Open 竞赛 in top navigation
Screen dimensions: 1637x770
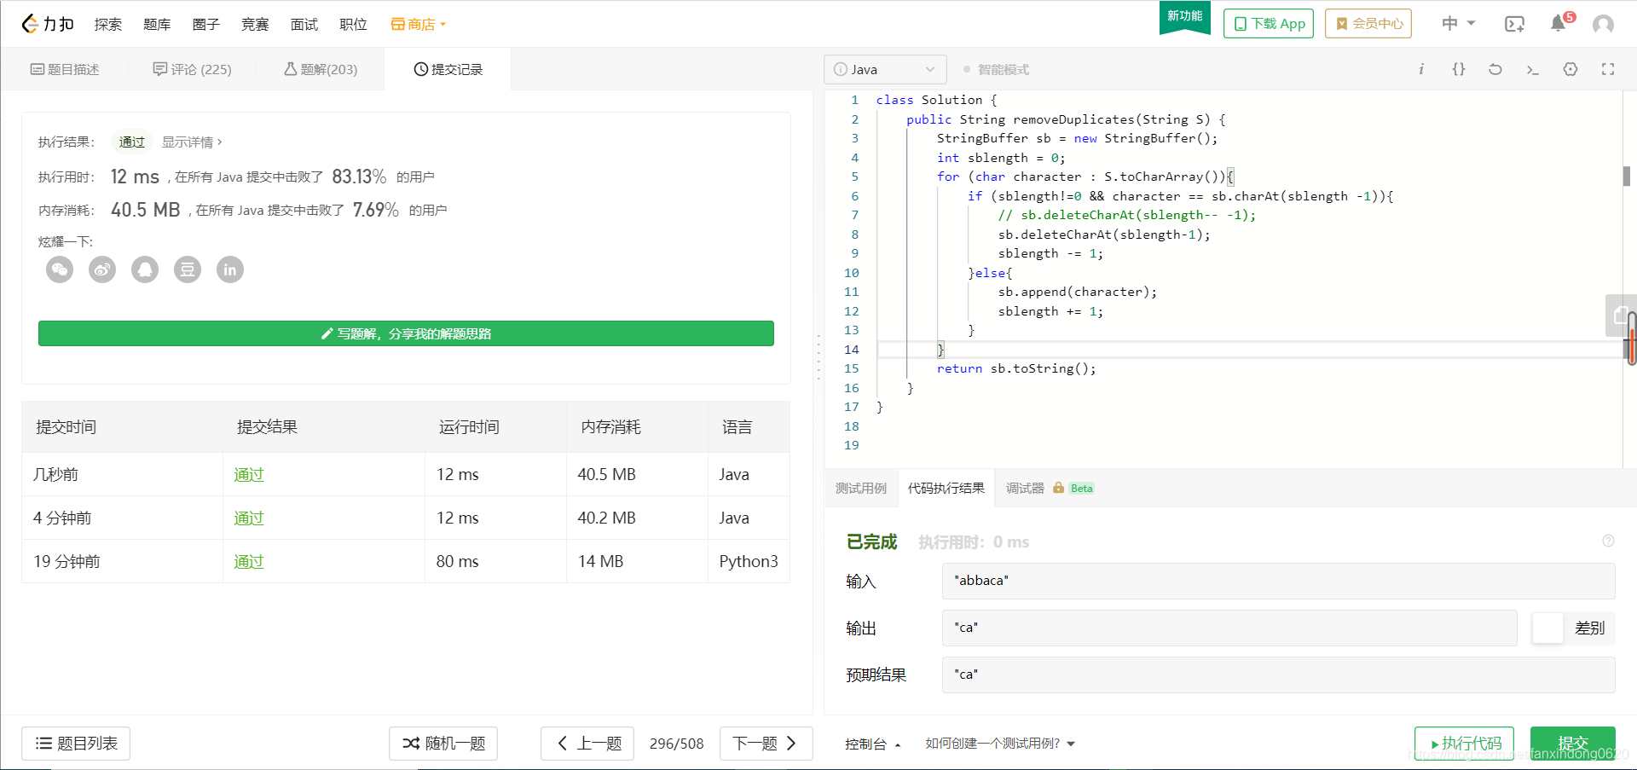click(255, 24)
